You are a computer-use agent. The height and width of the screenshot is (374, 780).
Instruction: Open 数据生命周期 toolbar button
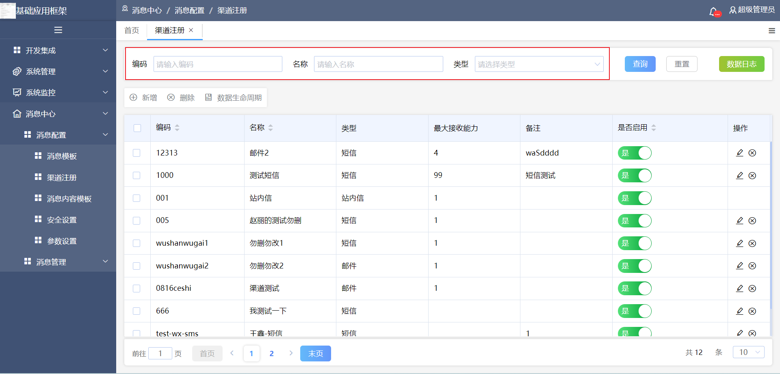coord(234,97)
